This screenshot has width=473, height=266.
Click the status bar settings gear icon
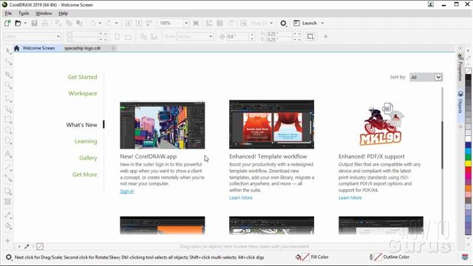click(x=9, y=257)
